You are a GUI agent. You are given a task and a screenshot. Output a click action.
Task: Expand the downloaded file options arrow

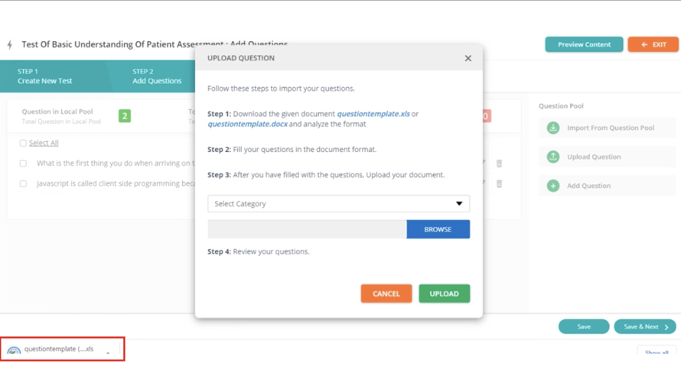pyautogui.click(x=108, y=351)
